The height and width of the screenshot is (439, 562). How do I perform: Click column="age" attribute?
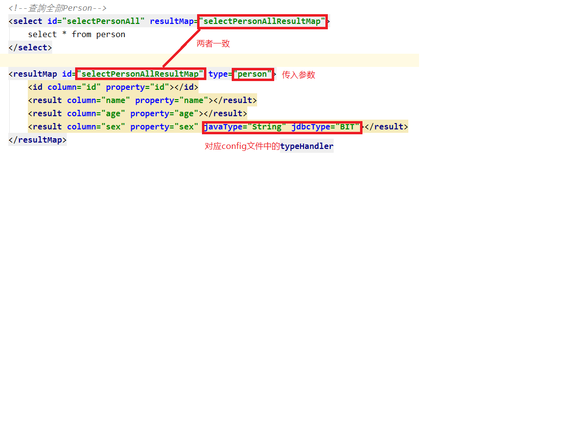[96, 114]
